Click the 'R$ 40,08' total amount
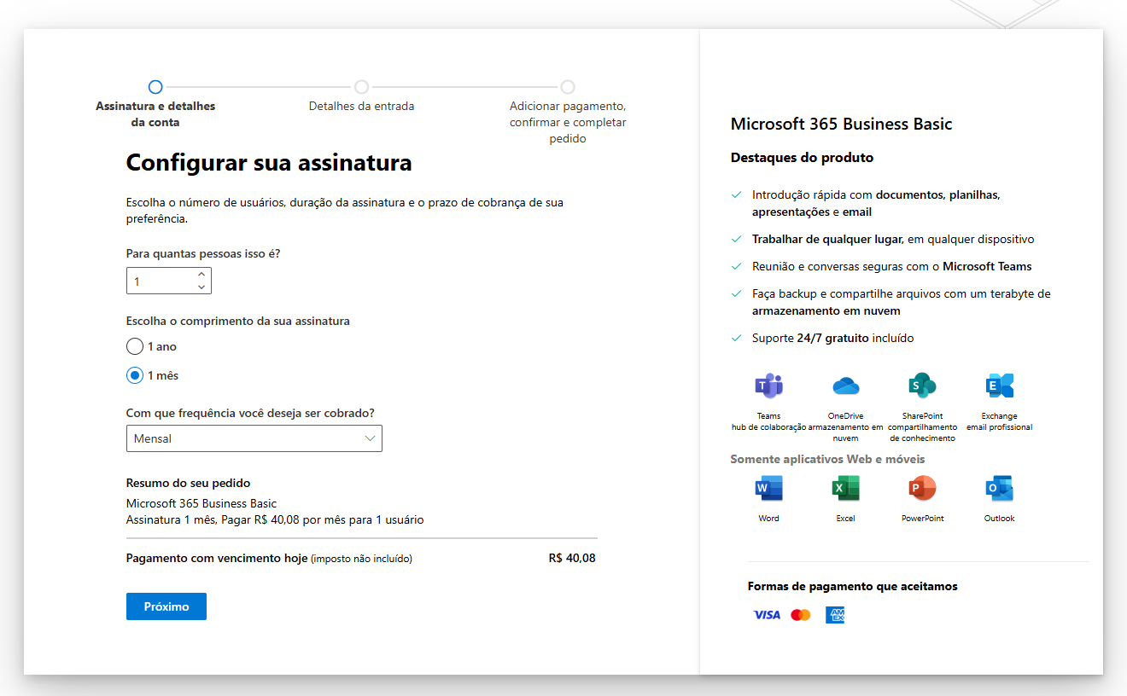Image resolution: width=1127 pixels, height=696 pixels. [572, 559]
